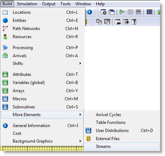Click the stop simulation square icon
The height and width of the screenshot is (156, 165).
pyautogui.click(x=138, y=12)
